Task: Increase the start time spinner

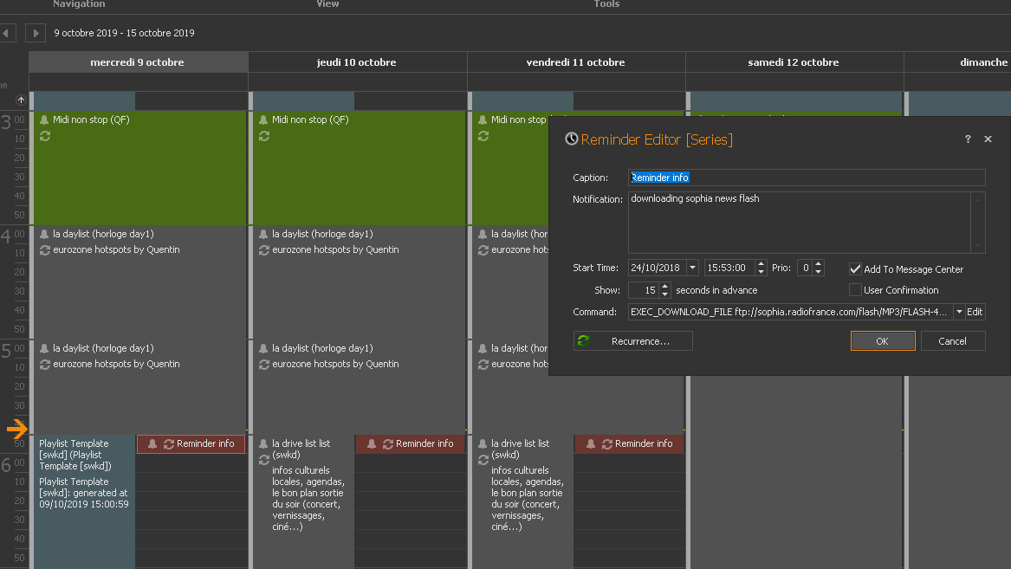Action: click(761, 263)
